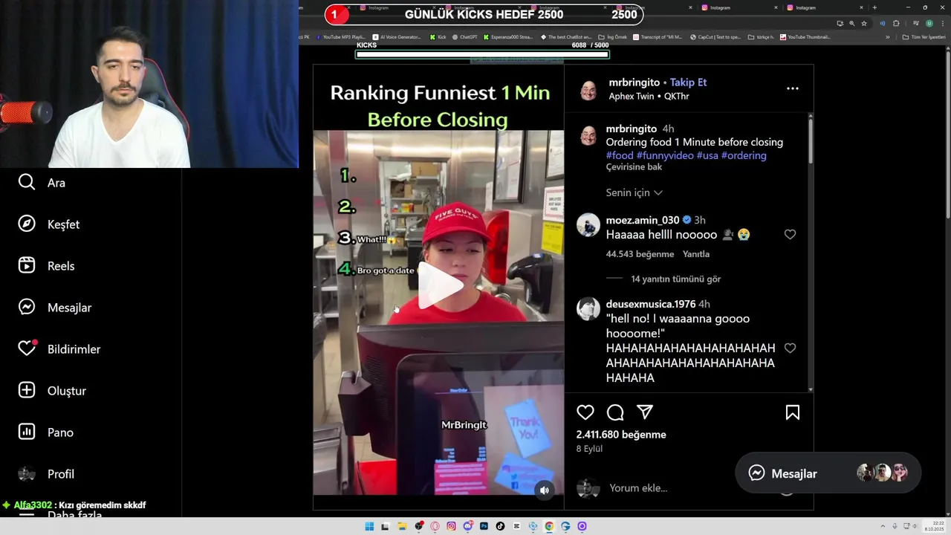The image size is (951, 535).
Task: Open browser extensions puzzle icon
Action: click(896, 23)
